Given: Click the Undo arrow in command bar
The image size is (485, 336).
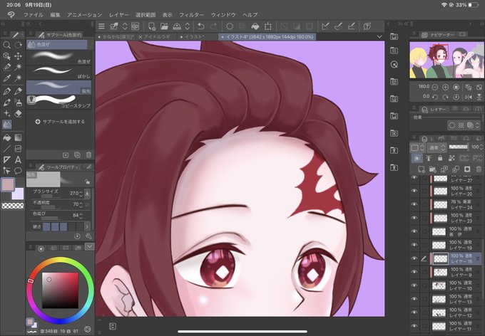Looking at the screenshot, I should [x=200, y=26].
